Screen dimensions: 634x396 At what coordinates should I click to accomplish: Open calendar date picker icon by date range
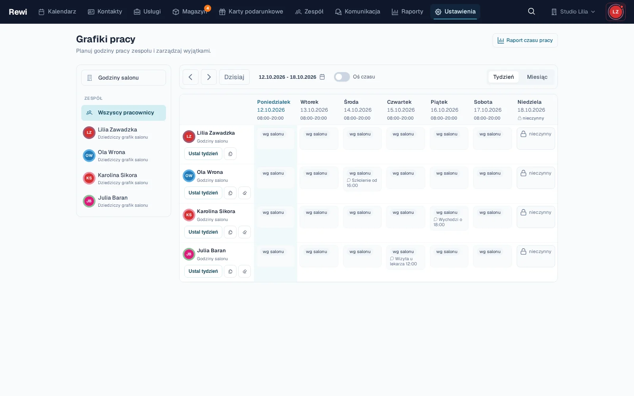[322, 77]
